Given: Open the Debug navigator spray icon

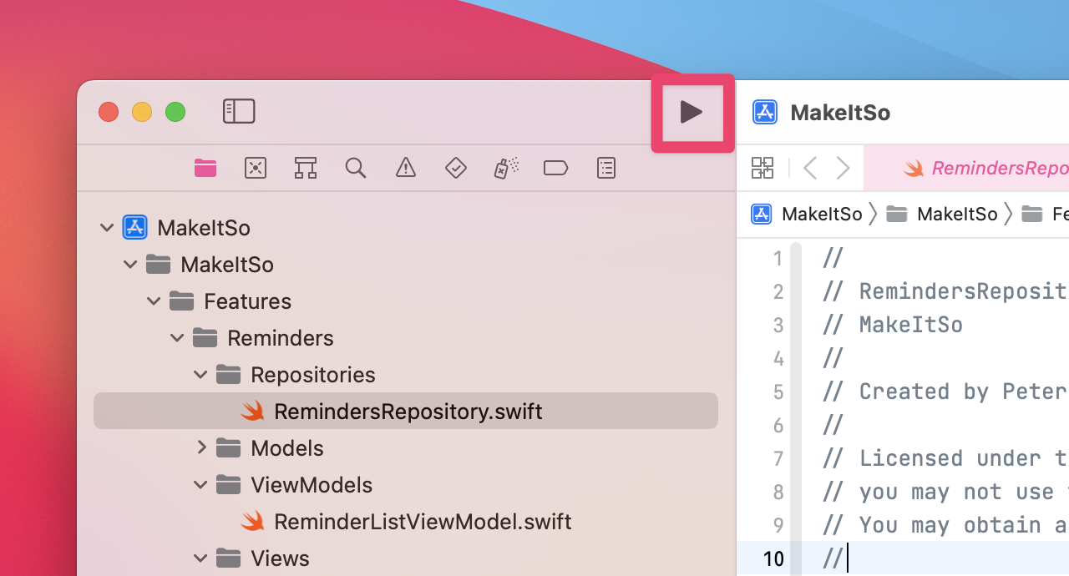Looking at the screenshot, I should [x=505, y=168].
